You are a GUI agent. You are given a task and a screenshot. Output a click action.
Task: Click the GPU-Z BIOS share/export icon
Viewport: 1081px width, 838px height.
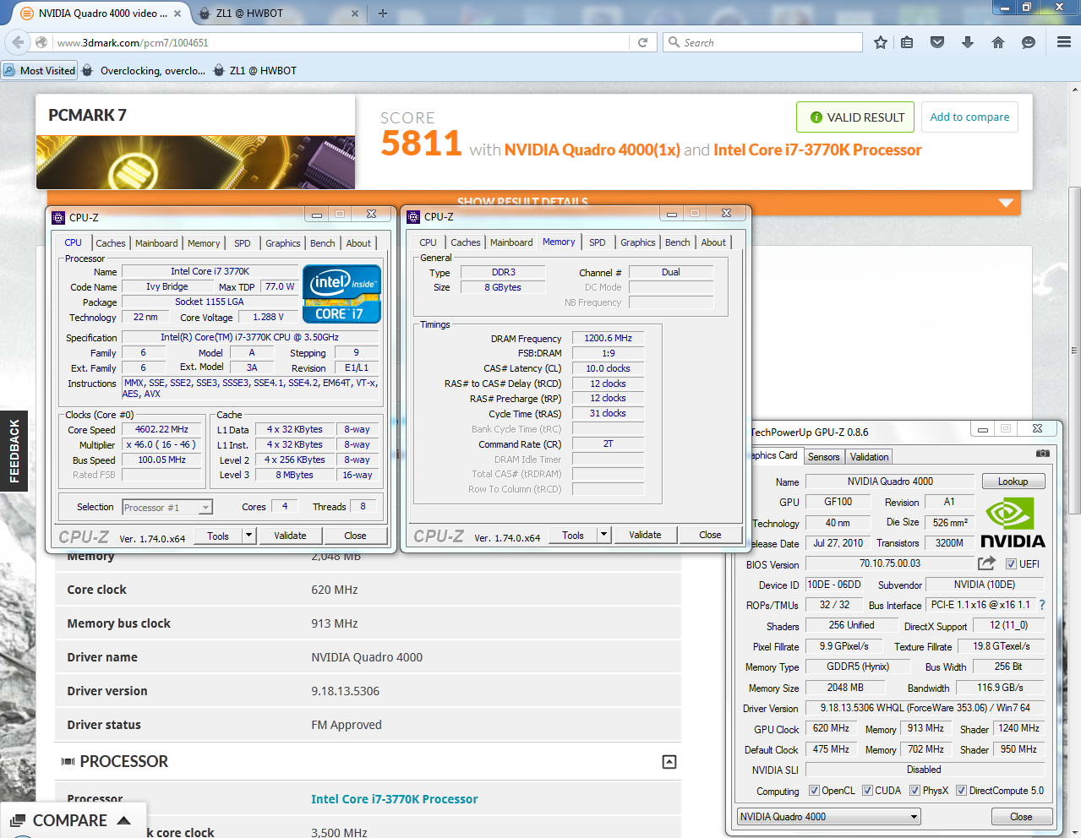click(986, 563)
